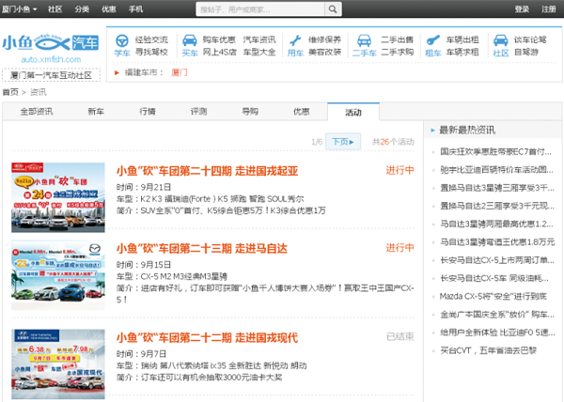The height and width of the screenshot is (402, 564).
Task: Open the 用车 wrench icon
Action: coord(295,40)
